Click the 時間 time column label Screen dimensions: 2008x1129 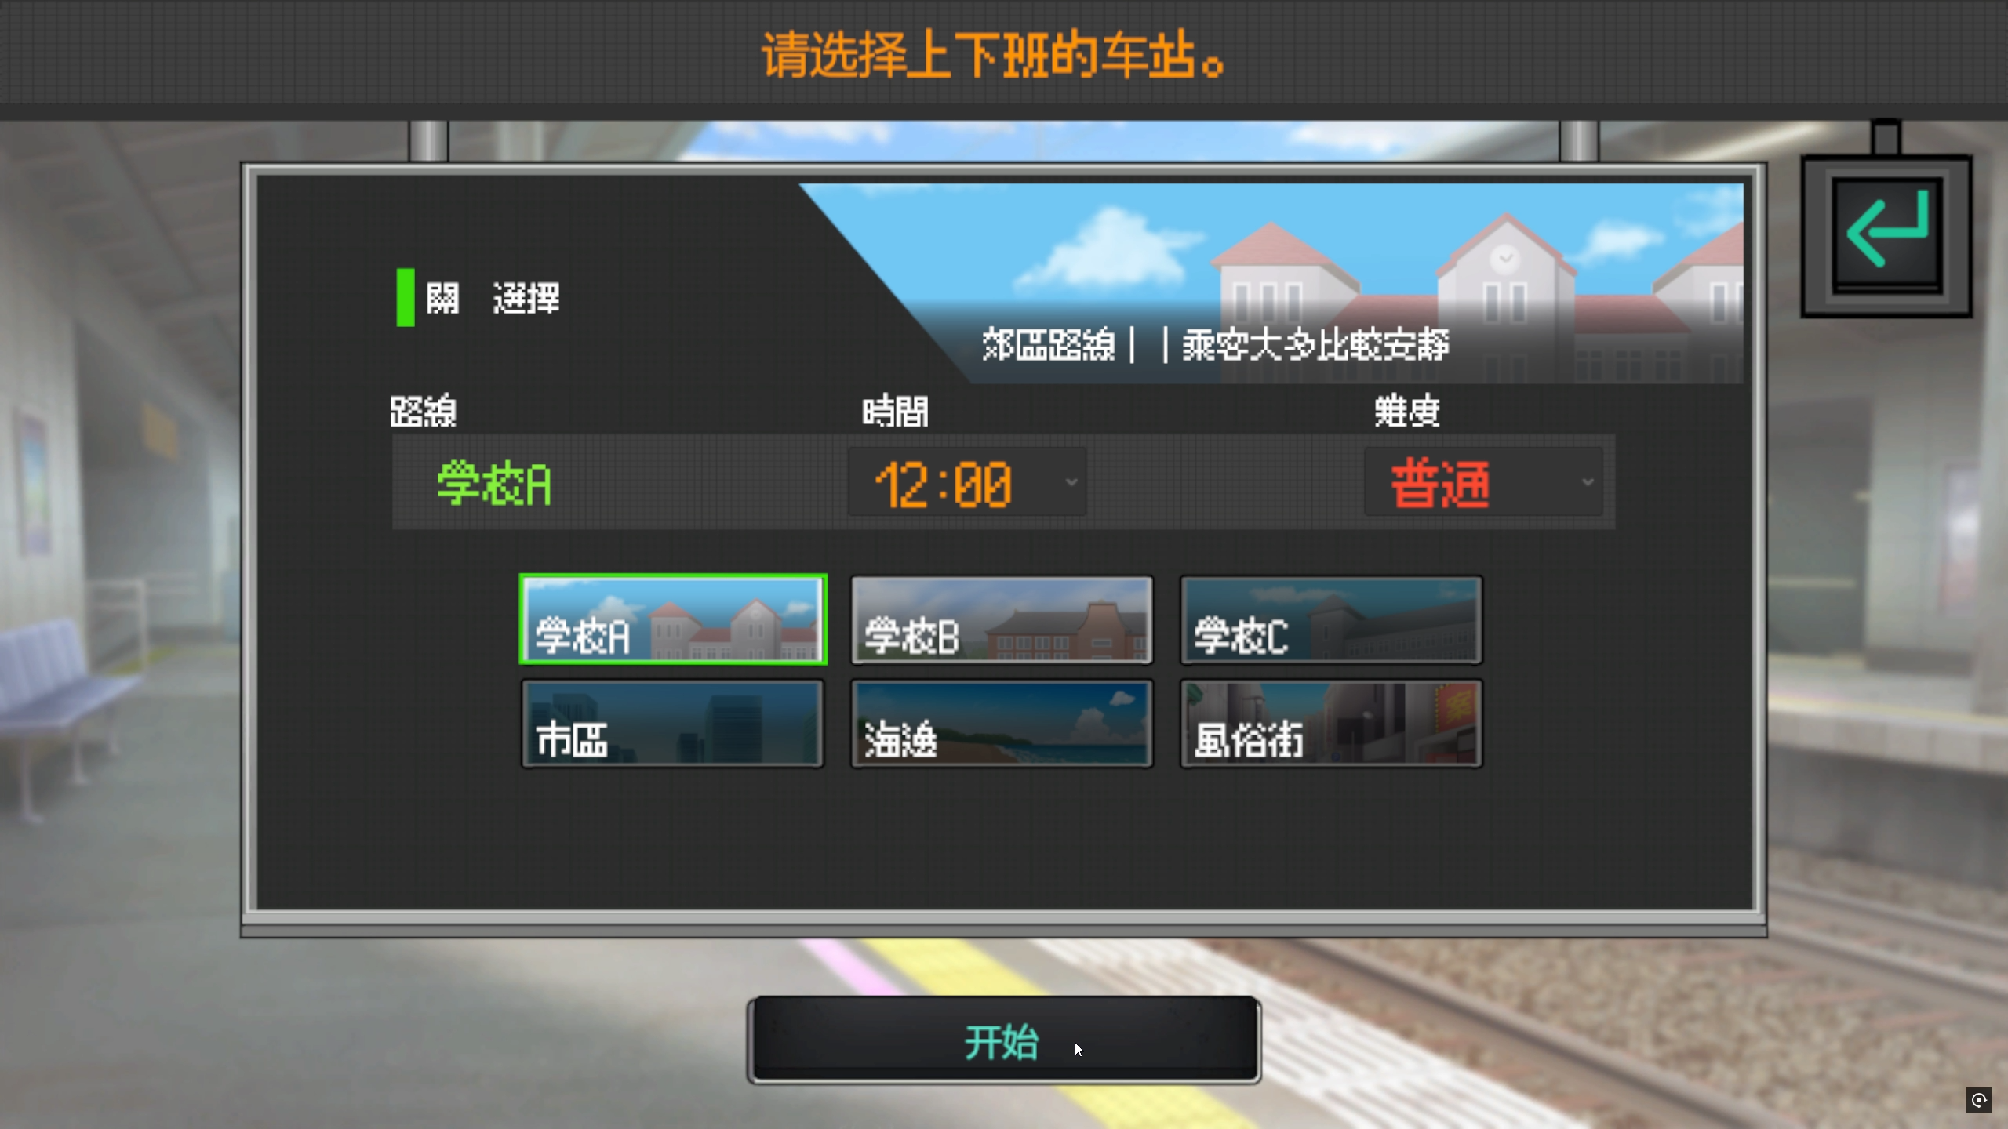click(895, 412)
